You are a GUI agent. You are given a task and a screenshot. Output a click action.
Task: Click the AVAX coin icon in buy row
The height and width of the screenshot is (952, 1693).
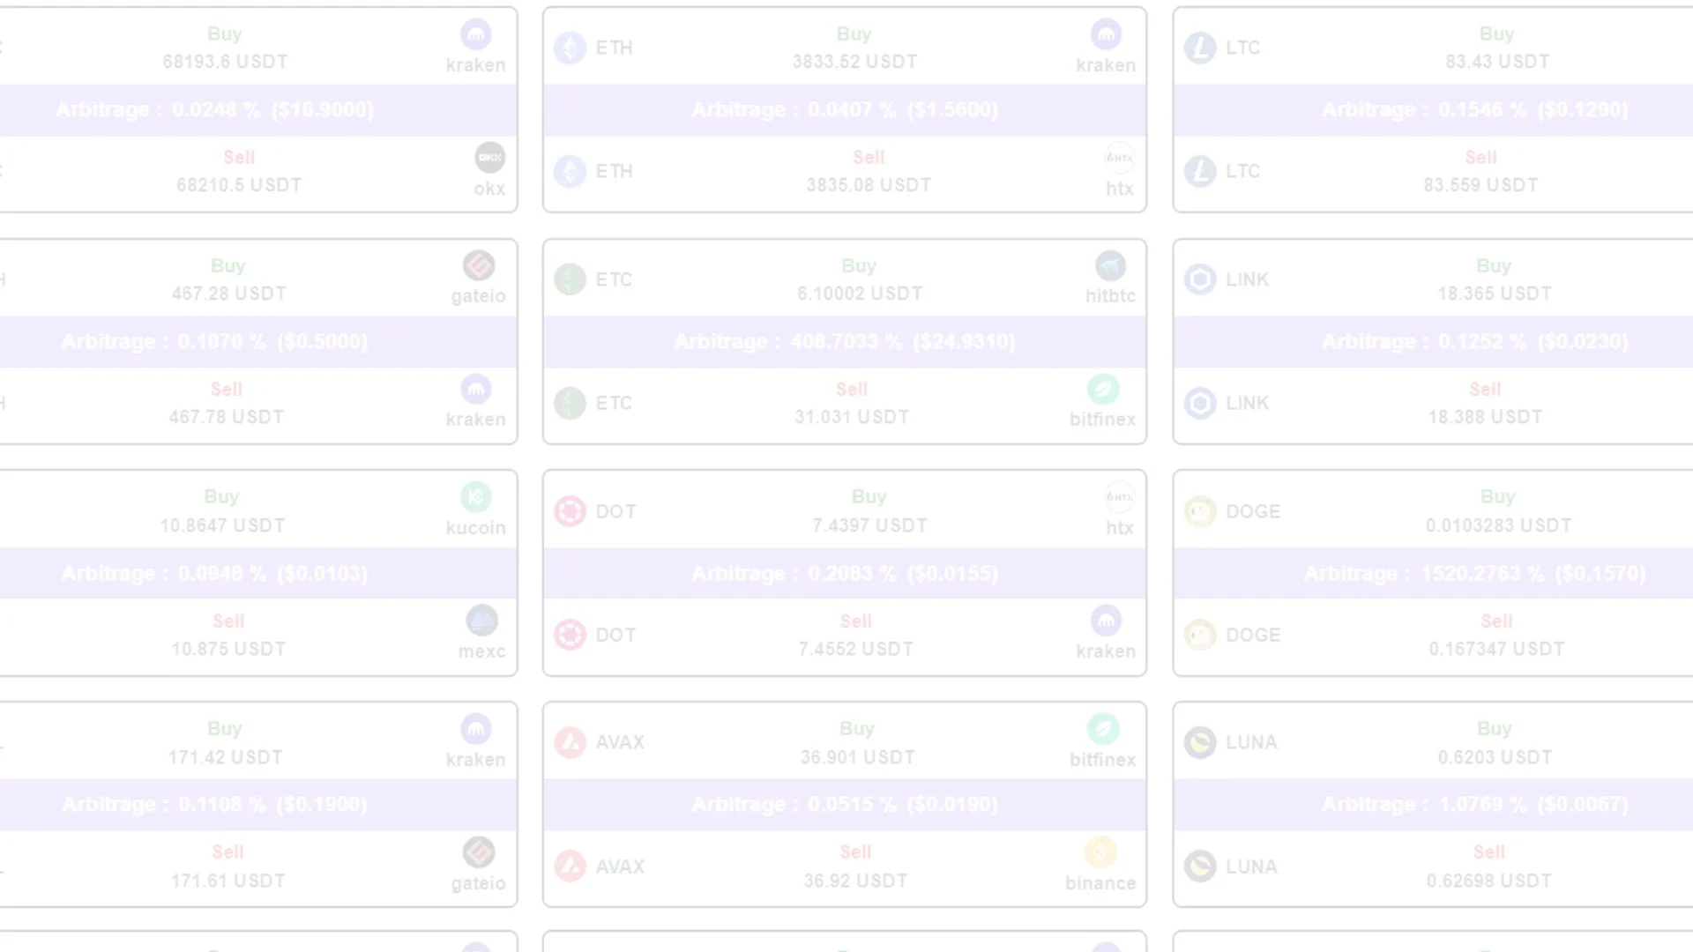click(570, 742)
